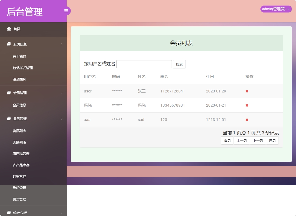Click the 搜索 search button

click(x=179, y=64)
